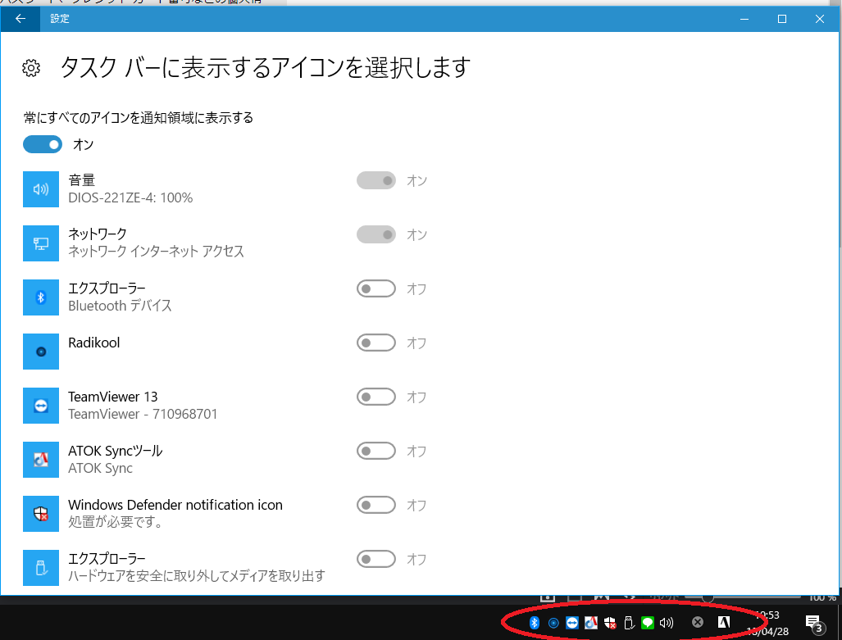Image resolution: width=842 pixels, height=640 pixels.
Task: Open the green LINE icon in the system tray
Action: tap(648, 623)
